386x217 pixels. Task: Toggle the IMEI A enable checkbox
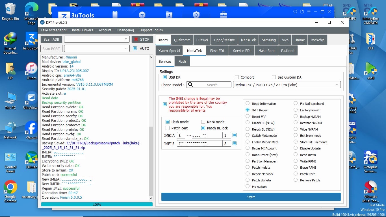point(234,135)
